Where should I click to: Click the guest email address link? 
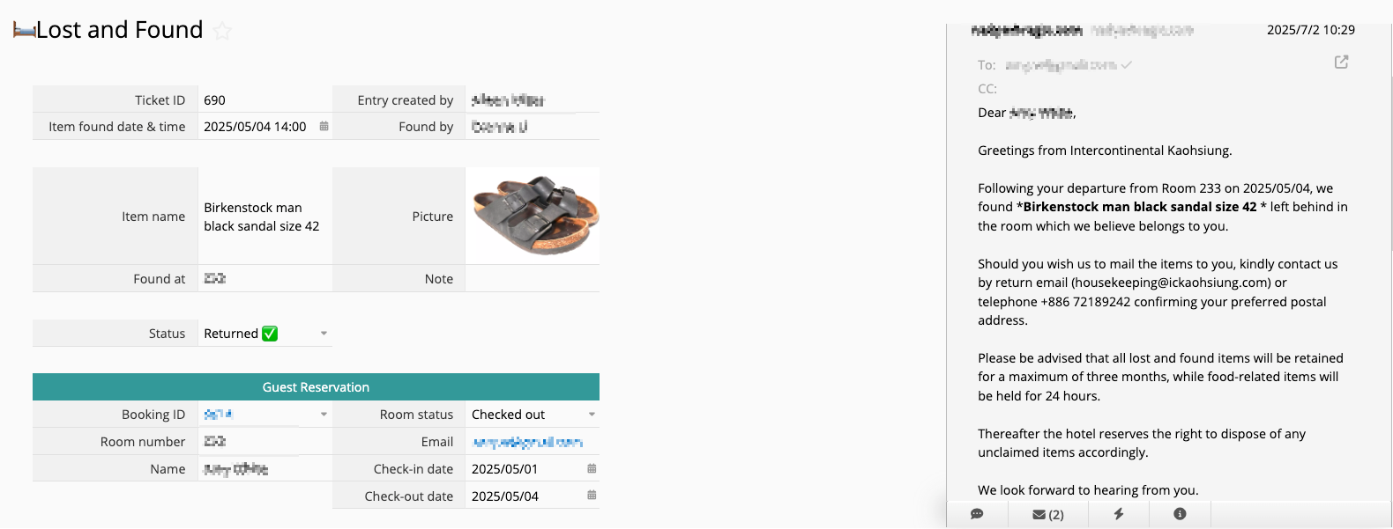pos(527,442)
